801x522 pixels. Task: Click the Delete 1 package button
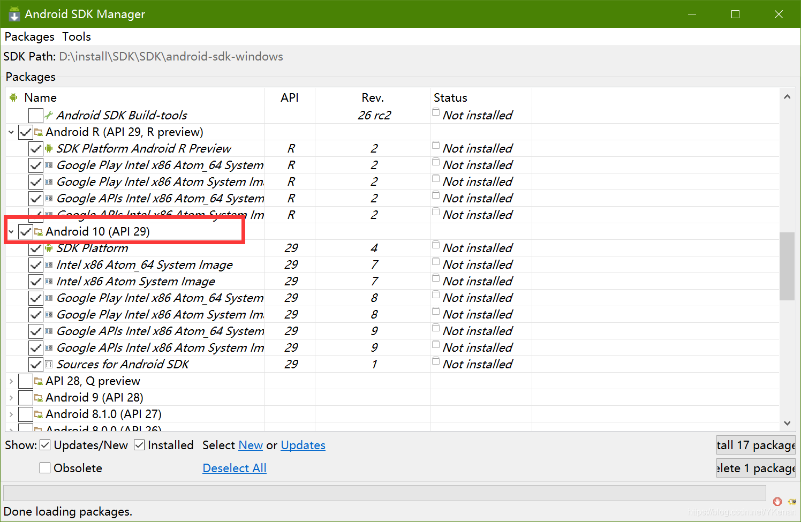755,468
